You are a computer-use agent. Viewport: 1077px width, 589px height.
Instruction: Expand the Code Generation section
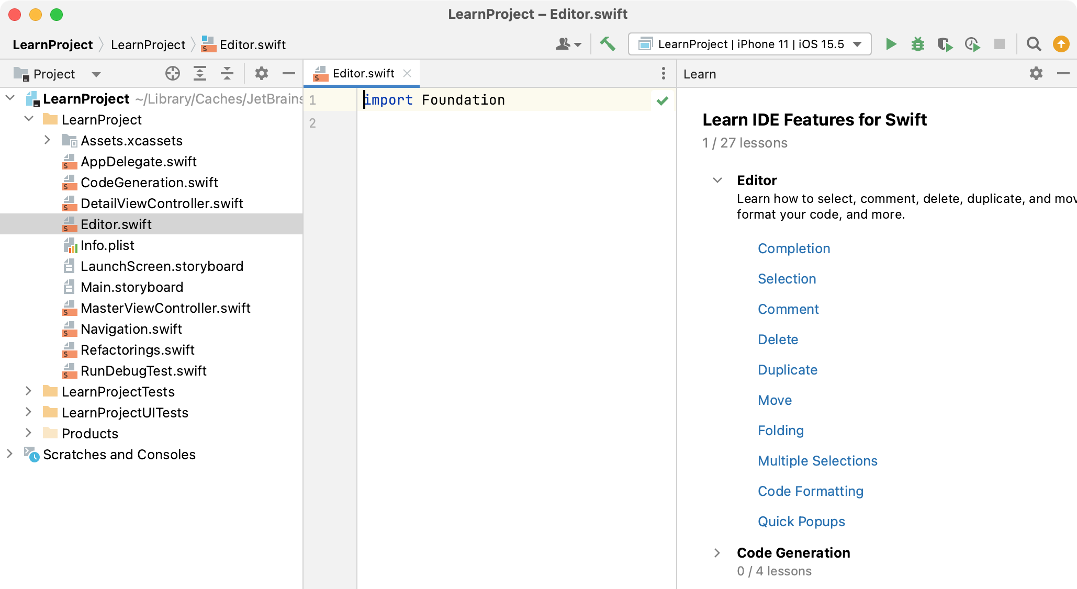717,553
